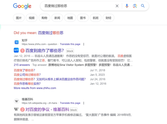Open three-dot menu for Wikipedia result
This screenshot has height=124, width=167.
pos(84,103)
